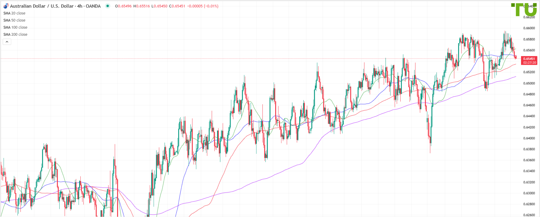Select the SMA 100 close indicator legend
Viewport: 540px width, 217px height.
pyautogui.click(x=15, y=27)
